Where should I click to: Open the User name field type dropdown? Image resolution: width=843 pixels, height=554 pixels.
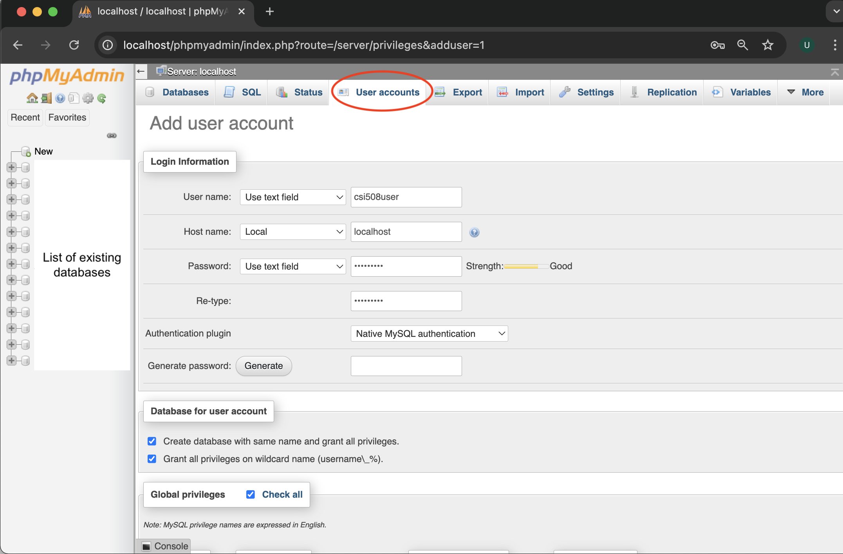292,197
